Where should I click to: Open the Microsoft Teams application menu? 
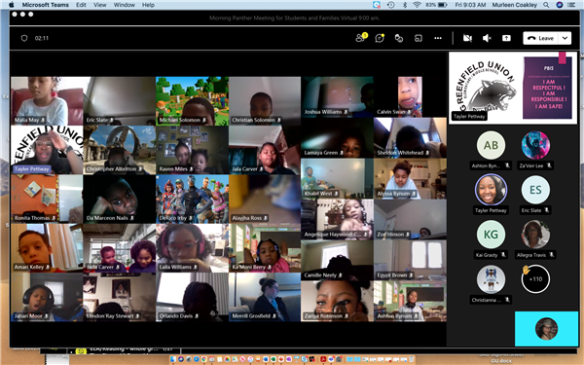(x=46, y=5)
